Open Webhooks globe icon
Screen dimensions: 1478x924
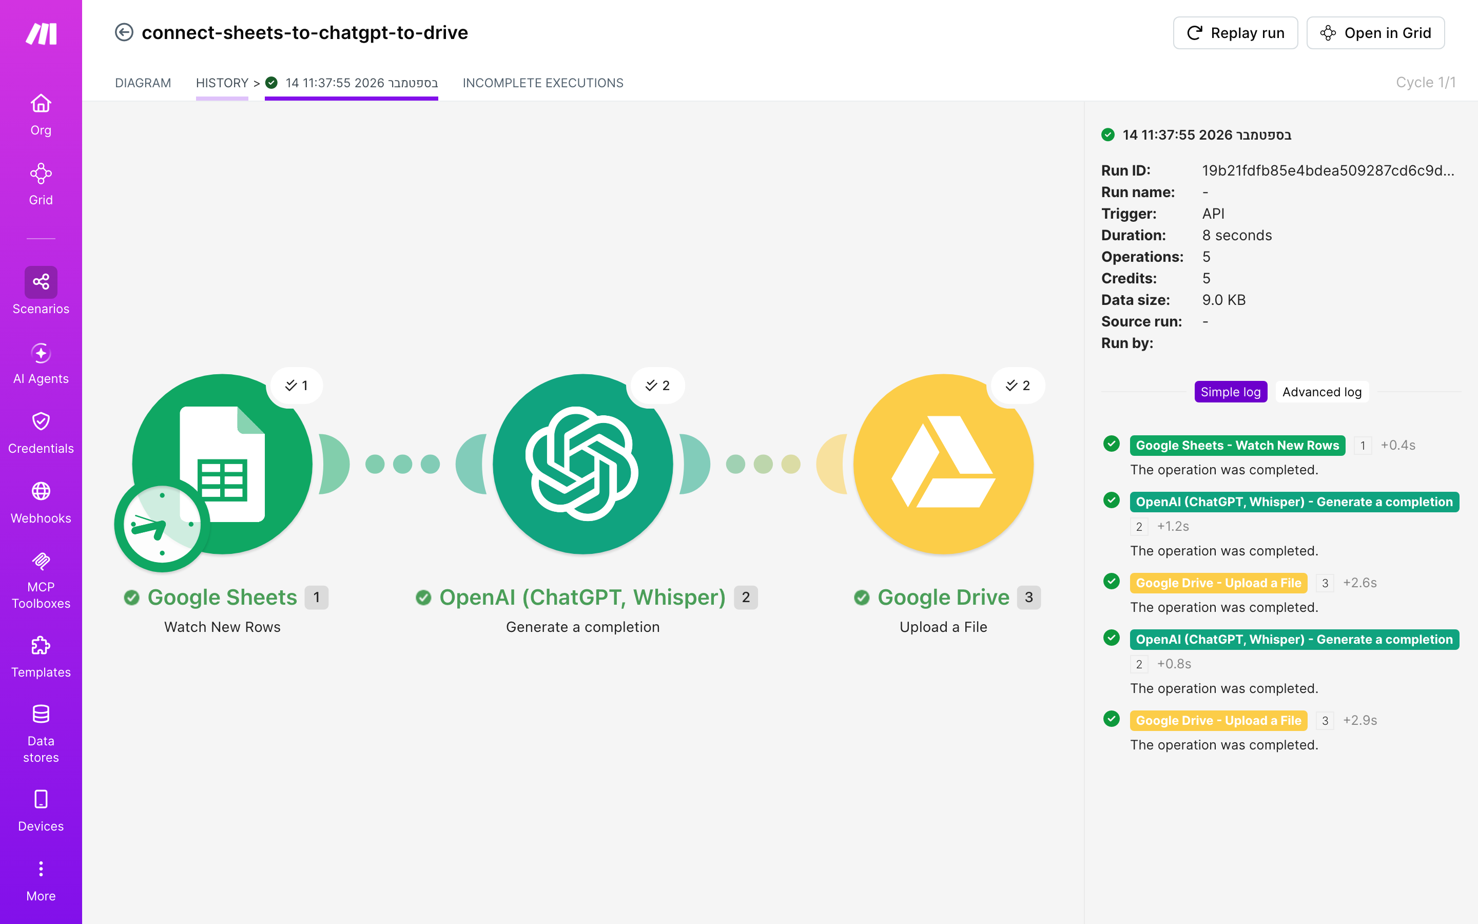pyautogui.click(x=41, y=491)
